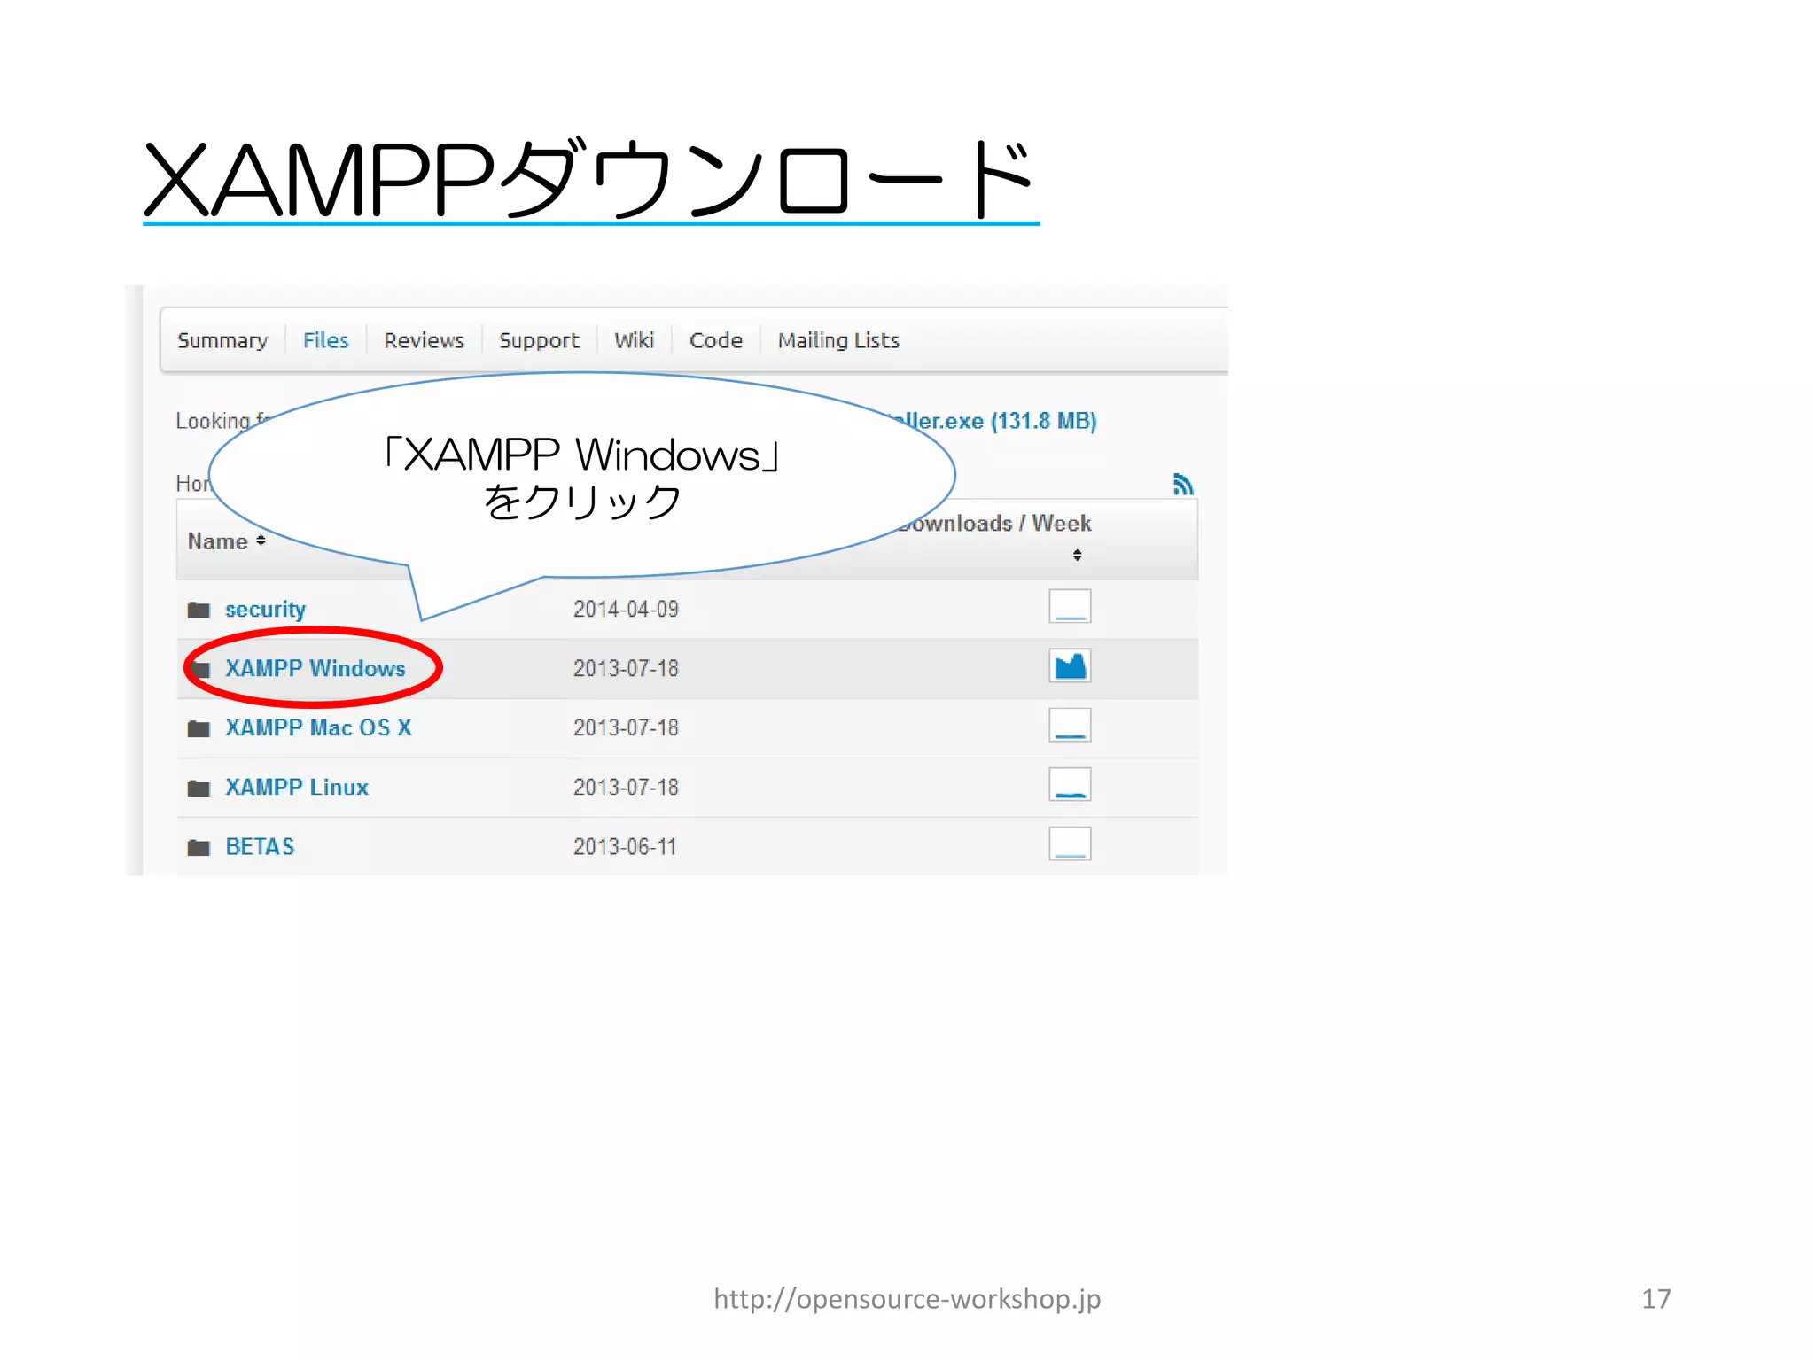View the security row downloads chart icon
Screen dimensions: 1815x1361
point(1070,606)
